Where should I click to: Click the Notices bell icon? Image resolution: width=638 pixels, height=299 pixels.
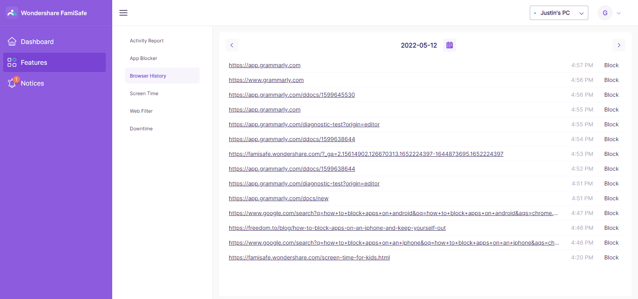coord(12,83)
